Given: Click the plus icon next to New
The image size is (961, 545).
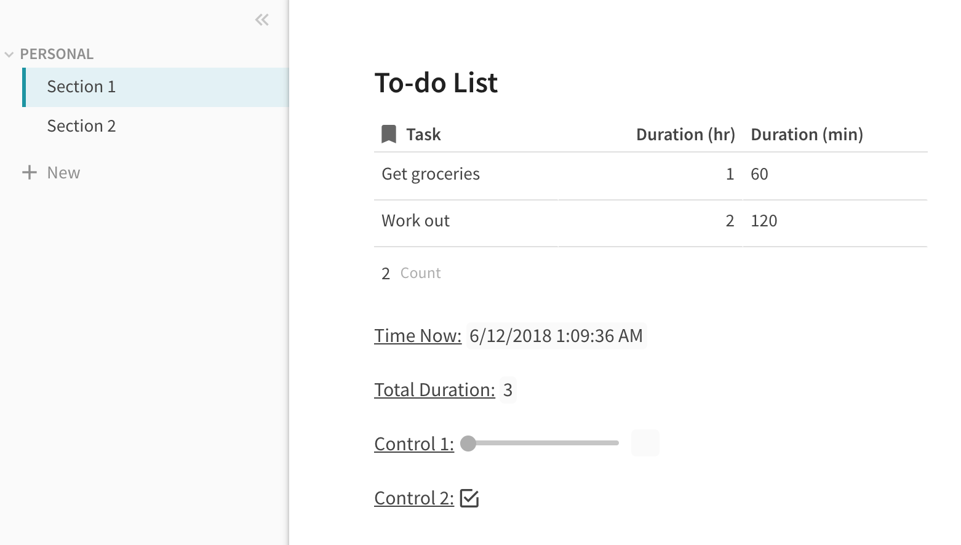Looking at the screenshot, I should pyautogui.click(x=29, y=172).
